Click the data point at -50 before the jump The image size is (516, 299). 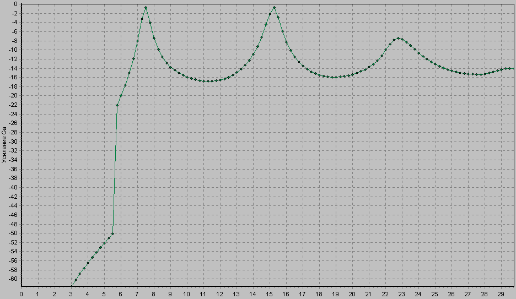pyautogui.click(x=112, y=233)
